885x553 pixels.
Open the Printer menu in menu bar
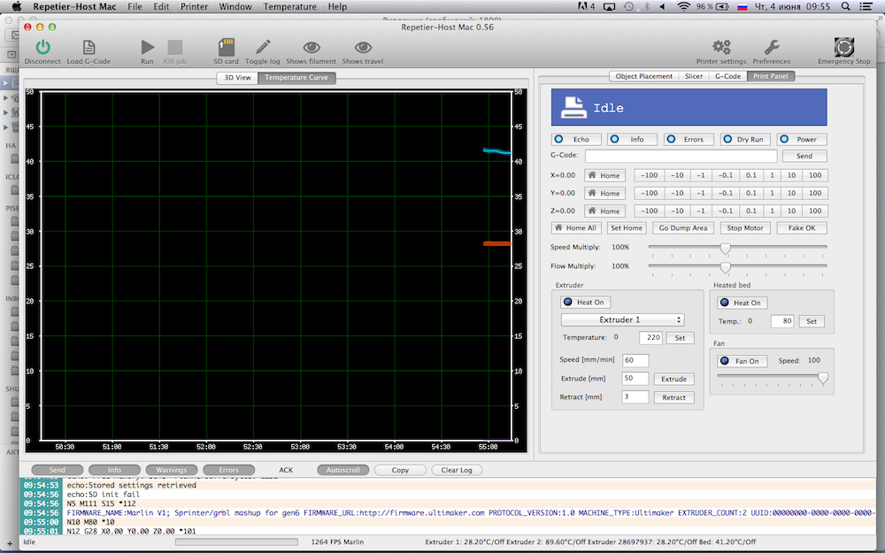point(193,6)
